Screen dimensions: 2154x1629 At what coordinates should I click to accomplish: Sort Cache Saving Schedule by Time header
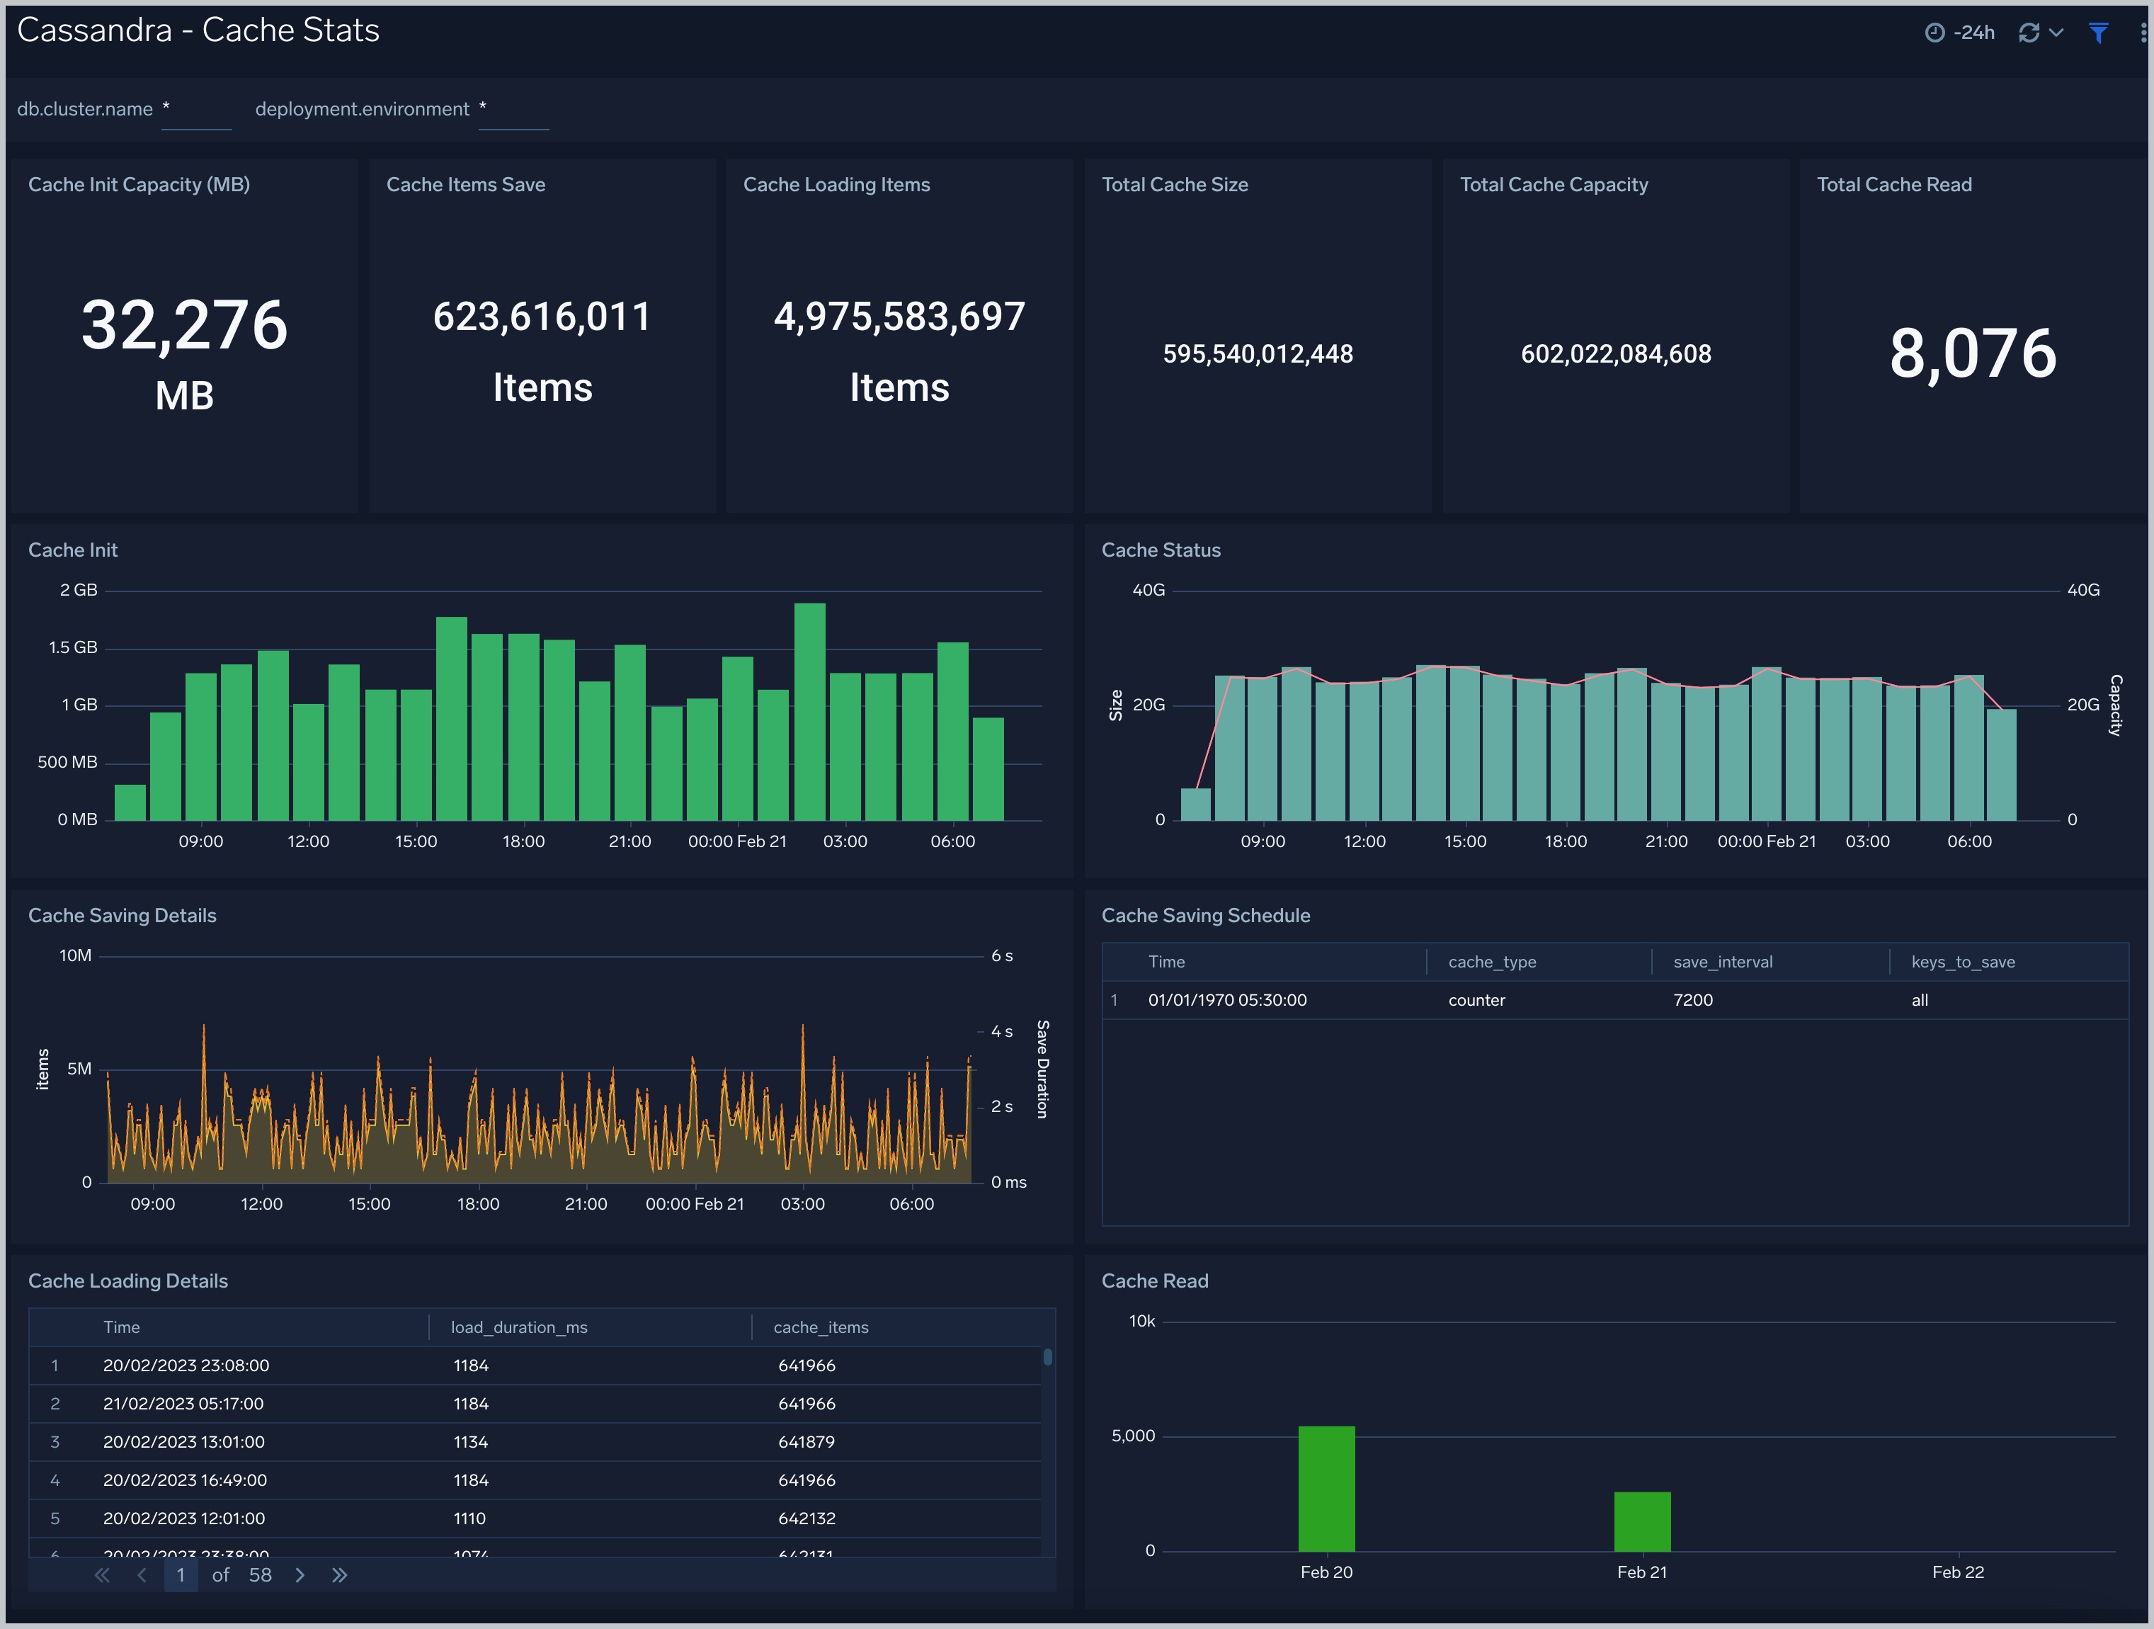tap(1167, 963)
